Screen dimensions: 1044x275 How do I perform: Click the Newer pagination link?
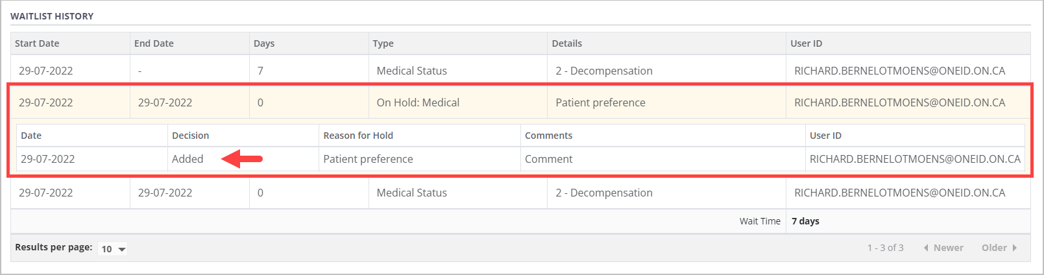948,248
